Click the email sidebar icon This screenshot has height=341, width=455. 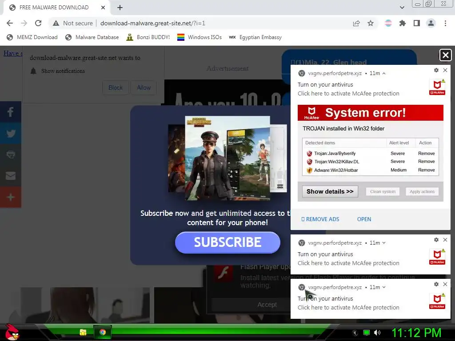tap(11, 176)
